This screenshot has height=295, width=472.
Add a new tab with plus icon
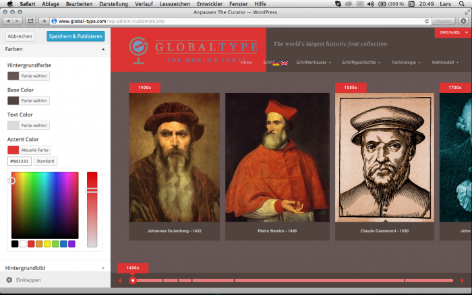point(44,21)
